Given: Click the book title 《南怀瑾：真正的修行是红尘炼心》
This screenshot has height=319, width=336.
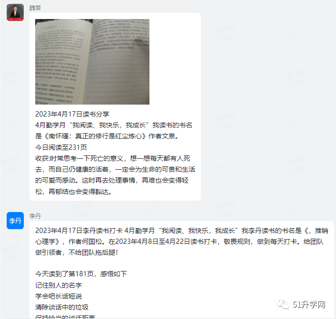Looking at the screenshot, I should tap(95, 136).
